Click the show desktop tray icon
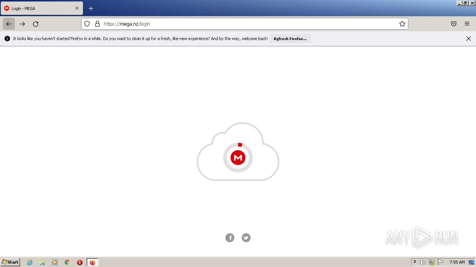 [472, 262]
